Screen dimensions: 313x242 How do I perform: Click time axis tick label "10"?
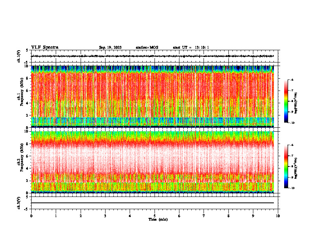pyautogui.click(x=278, y=216)
